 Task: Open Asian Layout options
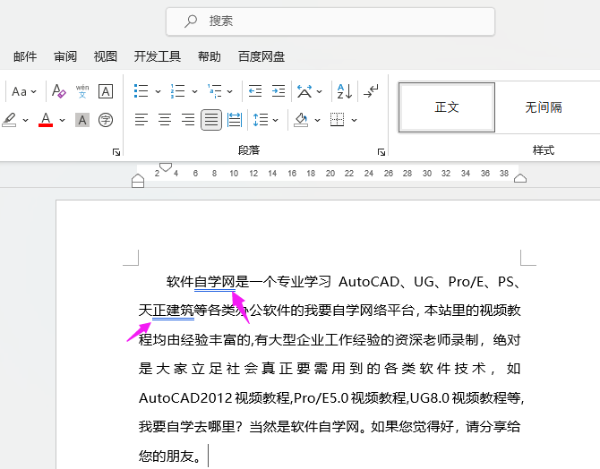(304, 91)
